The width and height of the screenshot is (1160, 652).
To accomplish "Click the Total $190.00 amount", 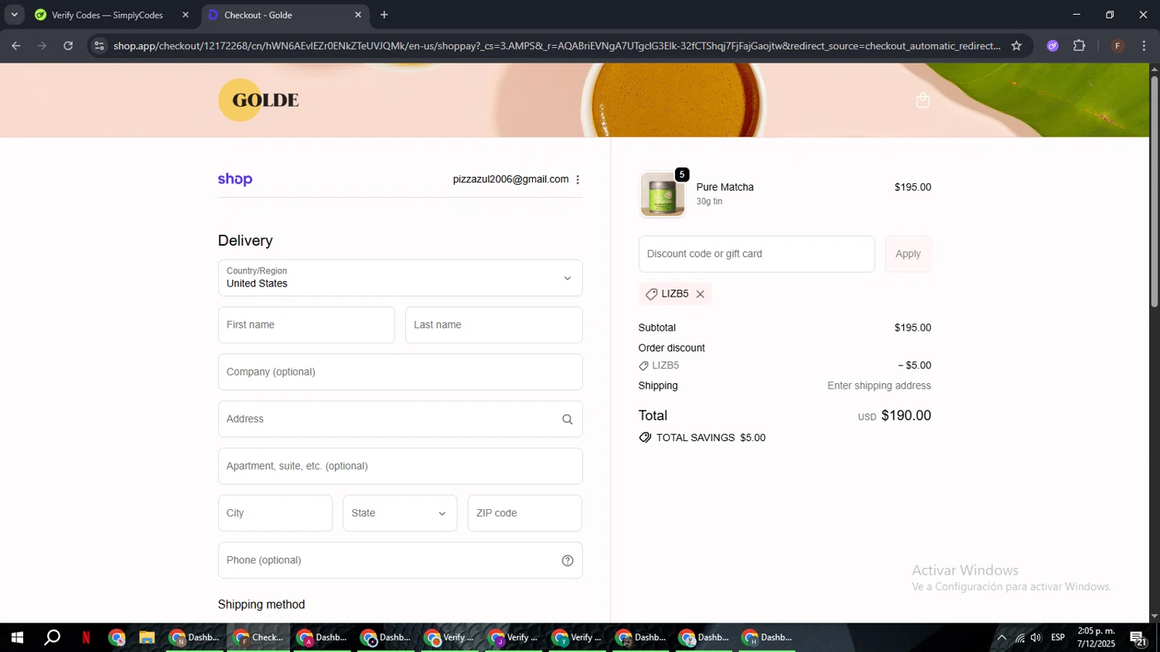I will coord(906,416).
